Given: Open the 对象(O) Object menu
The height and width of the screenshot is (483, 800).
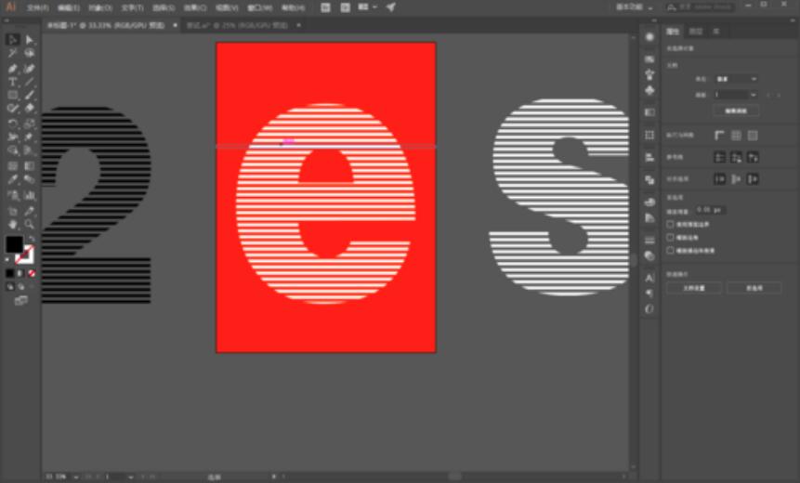Looking at the screenshot, I should click(x=100, y=7).
